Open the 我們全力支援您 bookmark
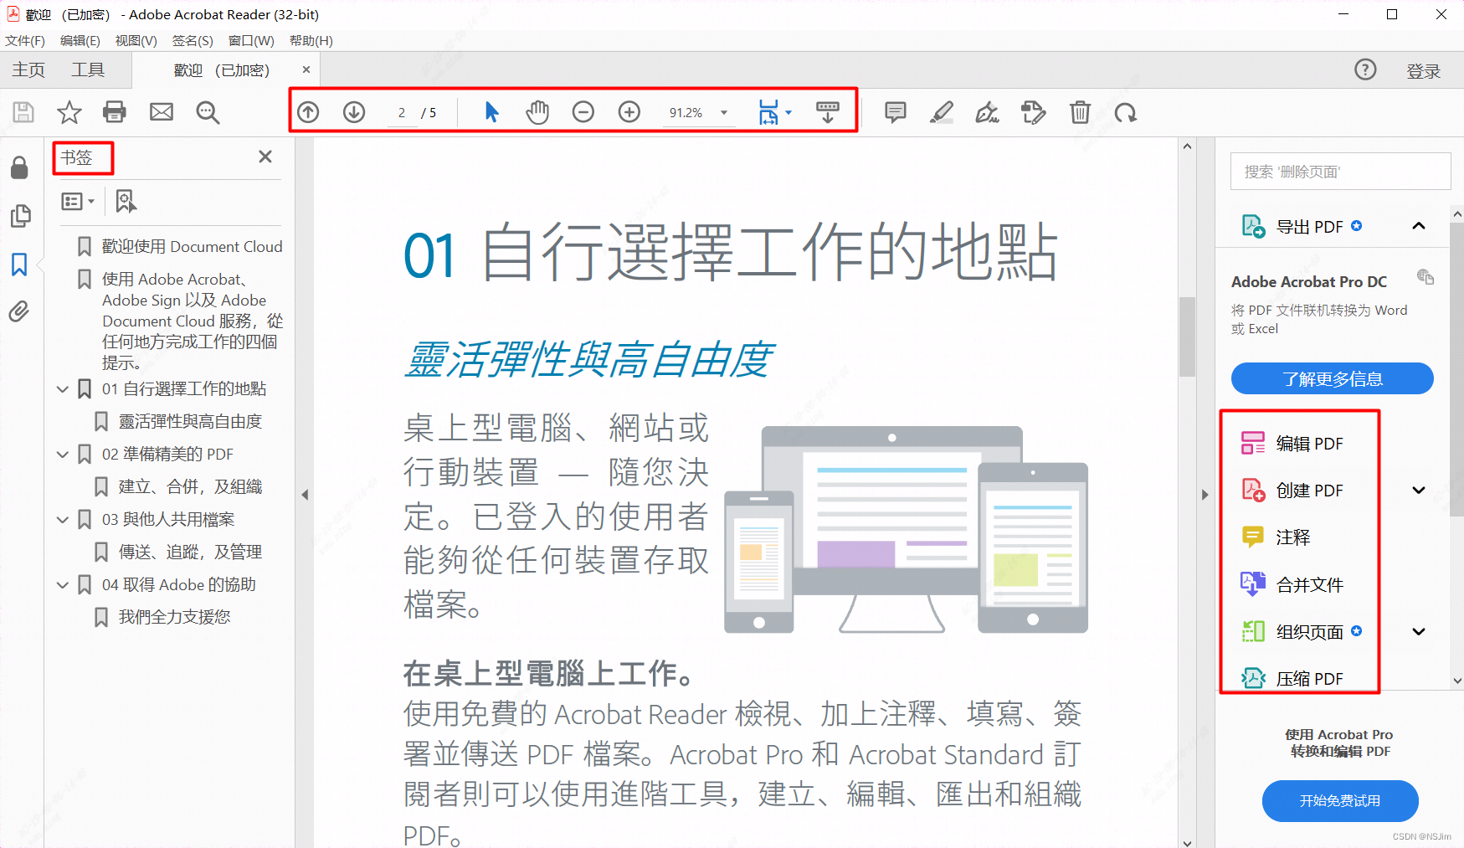 [174, 618]
